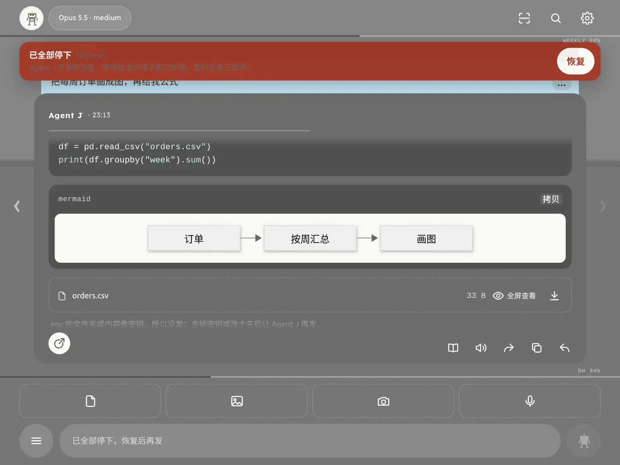The image size is (620, 465).
Task: Click the 订单 node in the diagram
Action: coord(194,239)
